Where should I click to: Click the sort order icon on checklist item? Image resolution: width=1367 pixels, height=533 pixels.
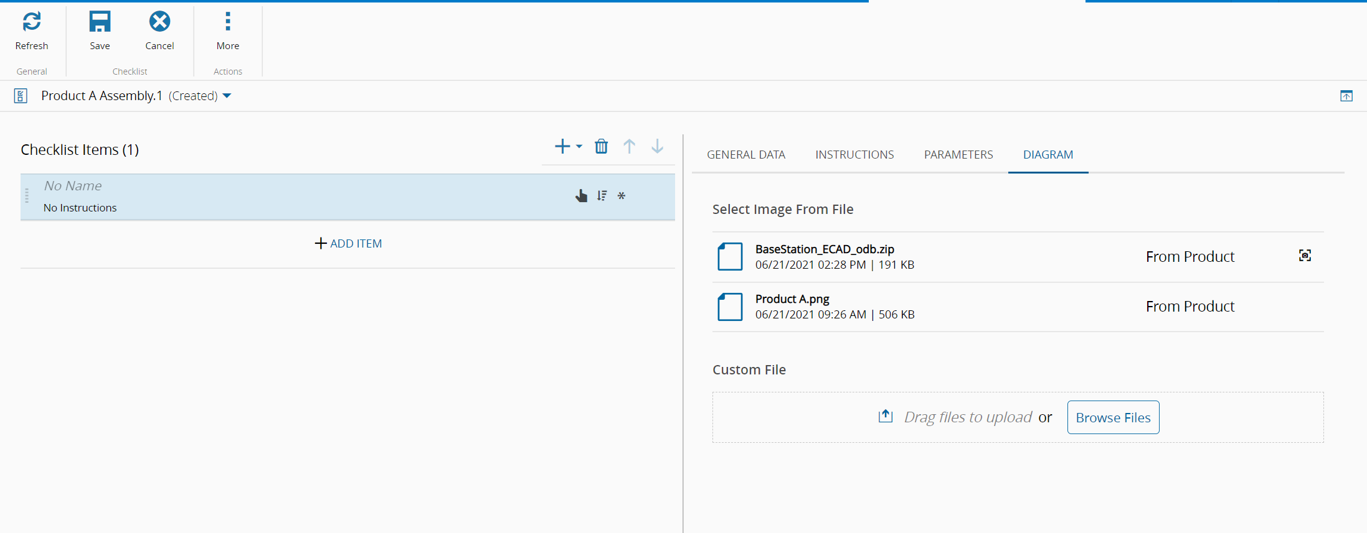[x=602, y=196]
